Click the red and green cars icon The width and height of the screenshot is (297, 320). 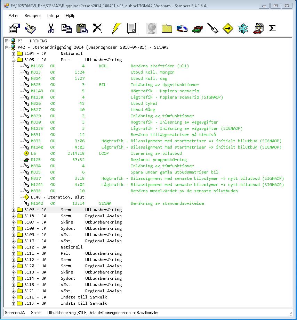(198, 29)
